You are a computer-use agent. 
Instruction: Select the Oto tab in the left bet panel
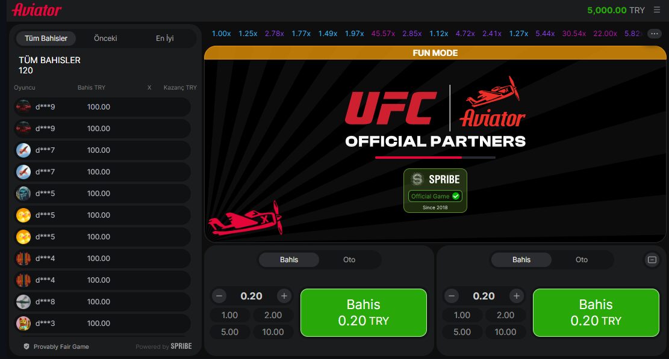tap(349, 260)
